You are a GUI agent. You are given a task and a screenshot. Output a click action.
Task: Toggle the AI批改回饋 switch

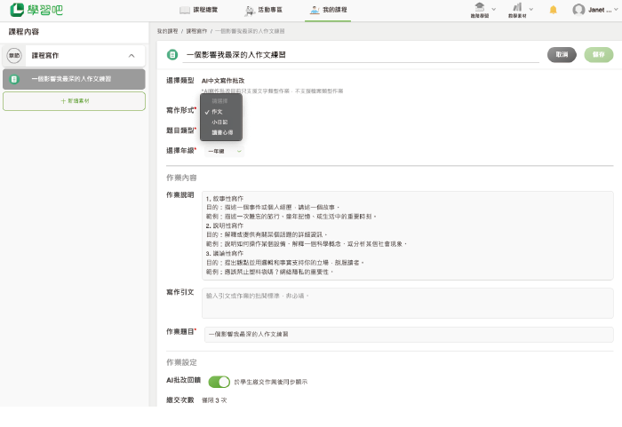click(x=219, y=382)
